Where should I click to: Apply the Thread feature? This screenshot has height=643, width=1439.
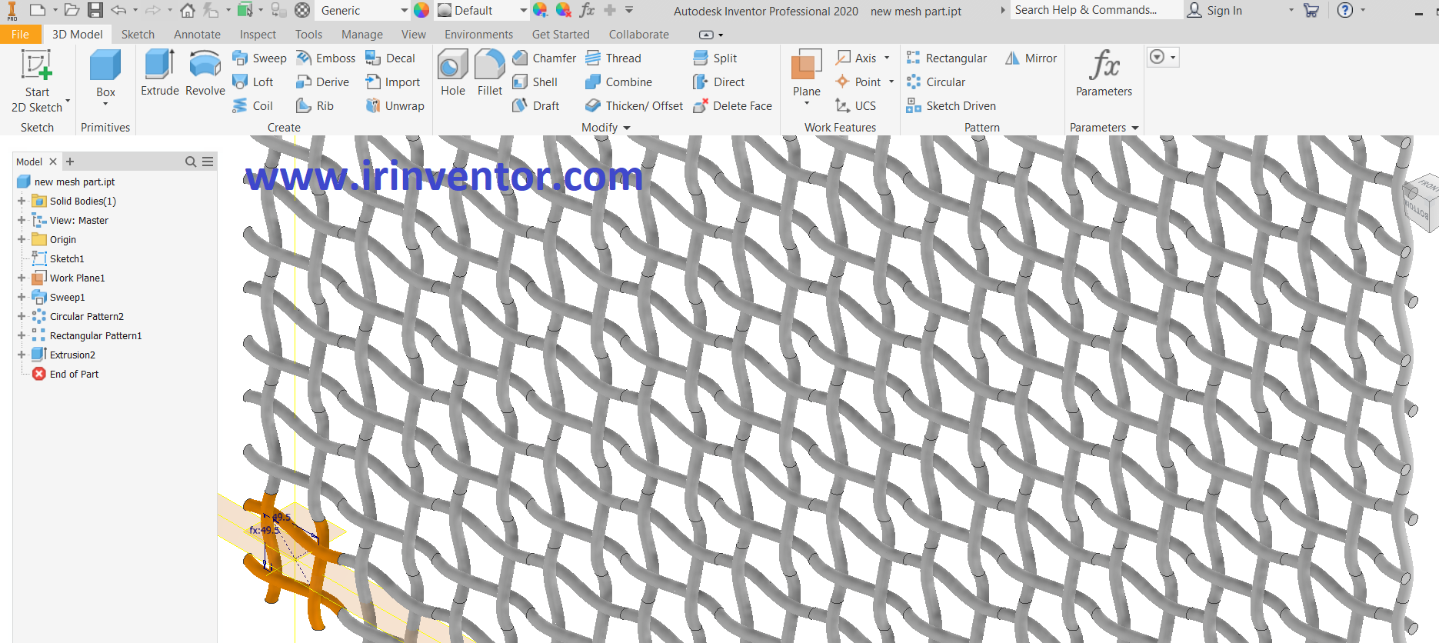click(x=613, y=58)
